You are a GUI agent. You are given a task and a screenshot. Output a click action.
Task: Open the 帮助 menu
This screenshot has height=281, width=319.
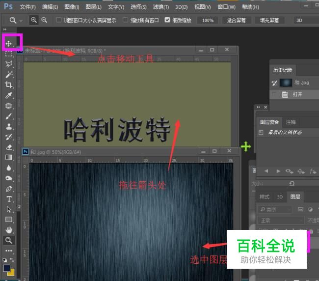[250, 7]
